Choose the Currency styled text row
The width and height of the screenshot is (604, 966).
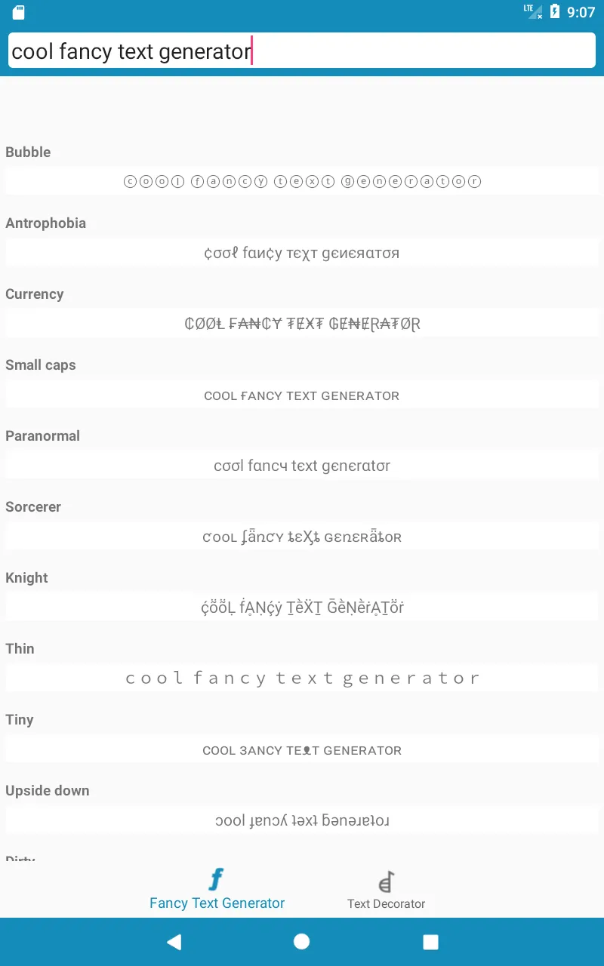pyautogui.click(x=302, y=324)
